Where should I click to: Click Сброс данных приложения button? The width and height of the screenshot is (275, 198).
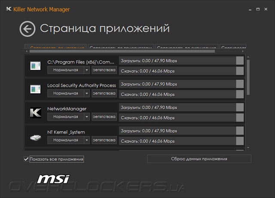tap(199, 159)
